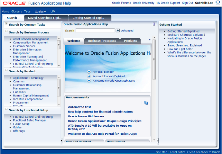222x154 pixels.
Task: Collapse Search by Business Process section
Action: click(x=6, y=31)
